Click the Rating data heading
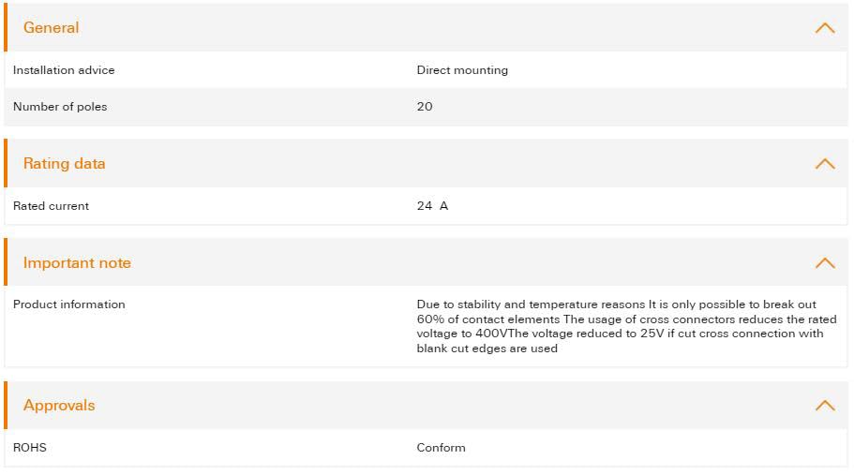The width and height of the screenshot is (854, 475). [x=65, y=164]
